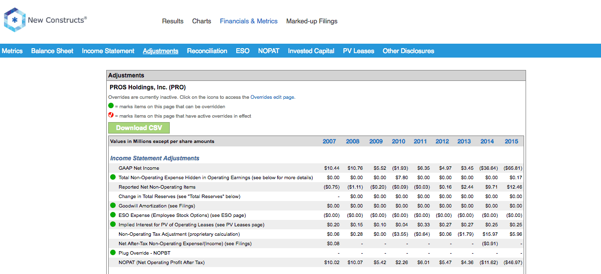Click GAAP Net Income 2014 value ($36.64)
This screenshot has width=601, height=274.
pos(489,168)
